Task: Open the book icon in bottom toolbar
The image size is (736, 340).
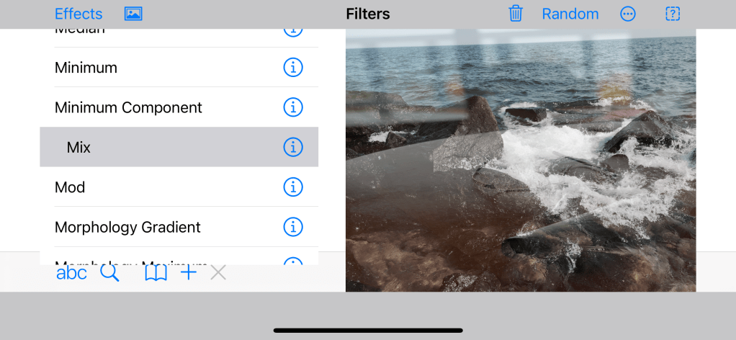Action: [x=156, y=272]
